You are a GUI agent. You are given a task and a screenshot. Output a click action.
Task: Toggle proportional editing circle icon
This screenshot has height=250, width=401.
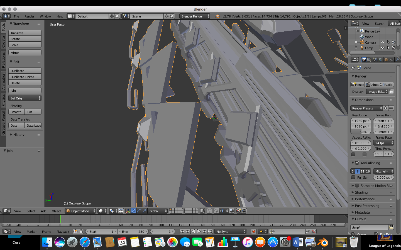209,211
